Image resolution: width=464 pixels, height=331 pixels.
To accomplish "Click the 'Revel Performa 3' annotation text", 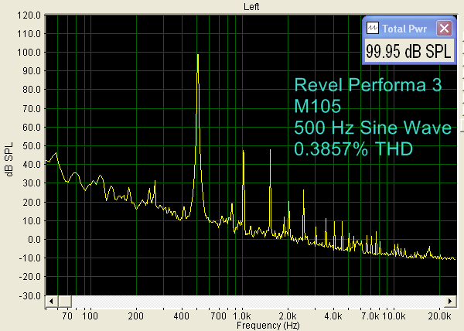I will click(x=368, y=85).
